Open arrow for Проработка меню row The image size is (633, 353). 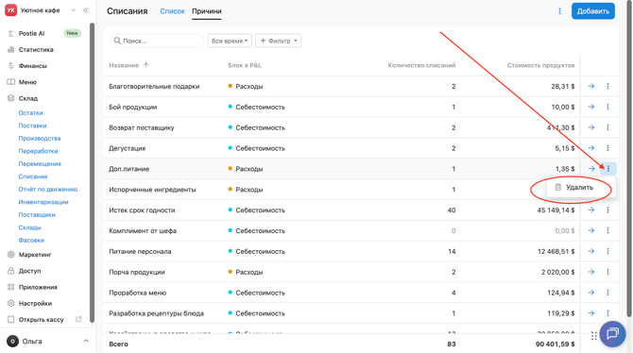click(x=591, y=293)
